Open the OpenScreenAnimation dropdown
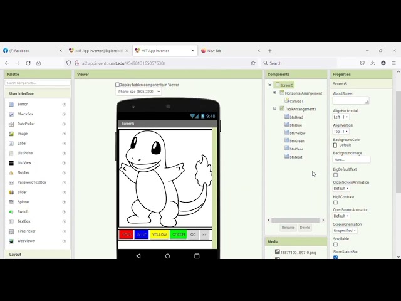Screen dimensions: 401x301 tap(341, 216)
